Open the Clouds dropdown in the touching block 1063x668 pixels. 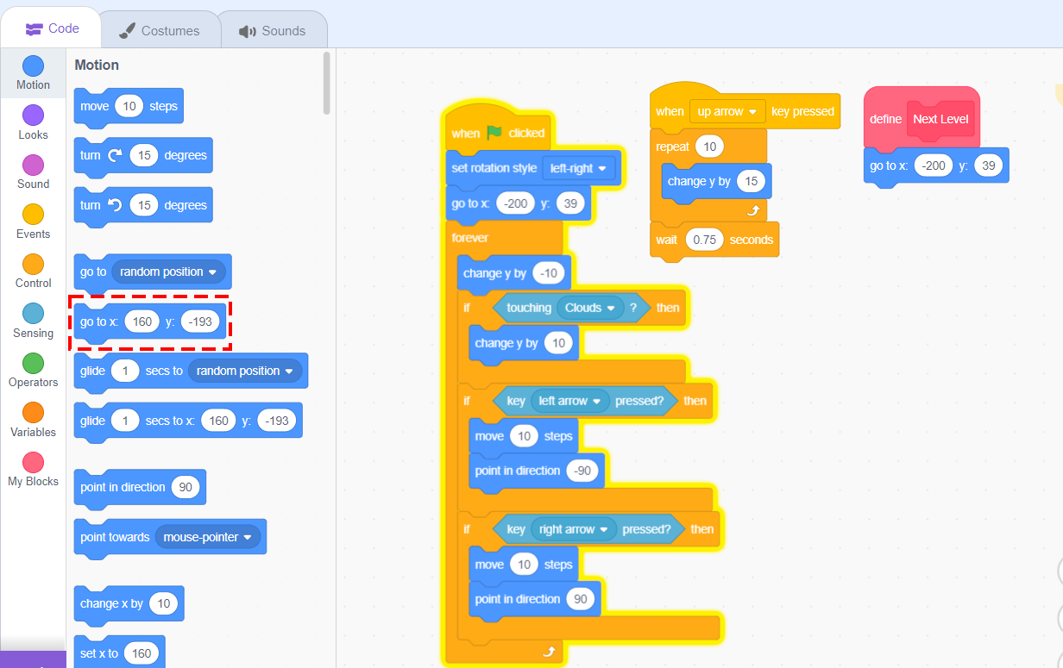[588, 308]
